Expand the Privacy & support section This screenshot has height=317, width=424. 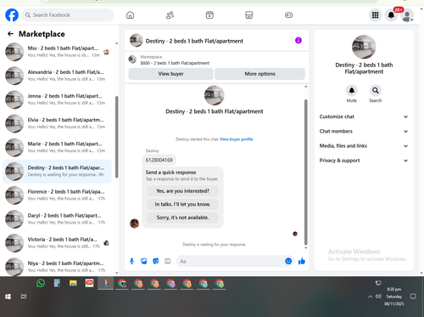tap(364, 161)
